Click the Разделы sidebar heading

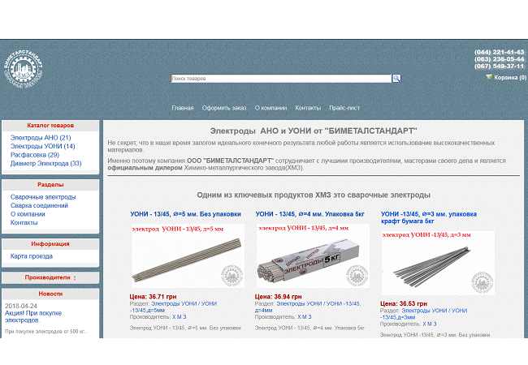[50, 185]
